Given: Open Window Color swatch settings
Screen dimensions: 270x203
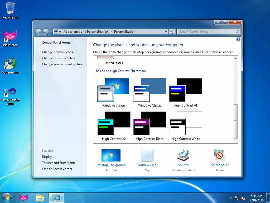Looking at the screenshot, I should [x=147, y=155].
